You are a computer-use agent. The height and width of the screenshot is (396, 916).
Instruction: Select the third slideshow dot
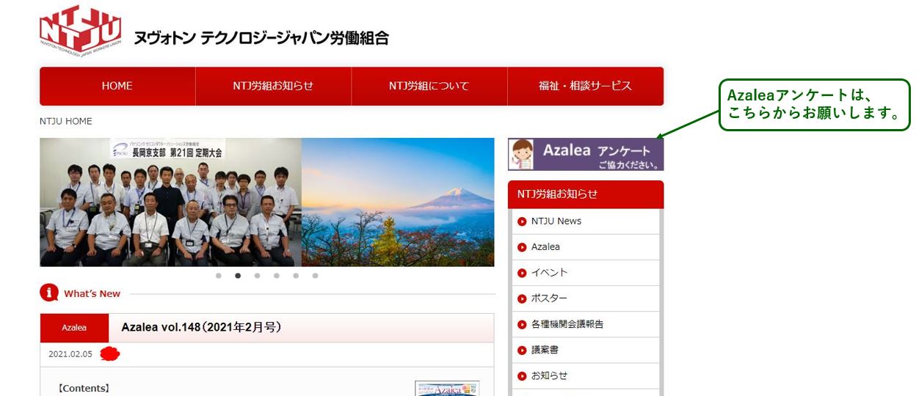pos(257,276)
